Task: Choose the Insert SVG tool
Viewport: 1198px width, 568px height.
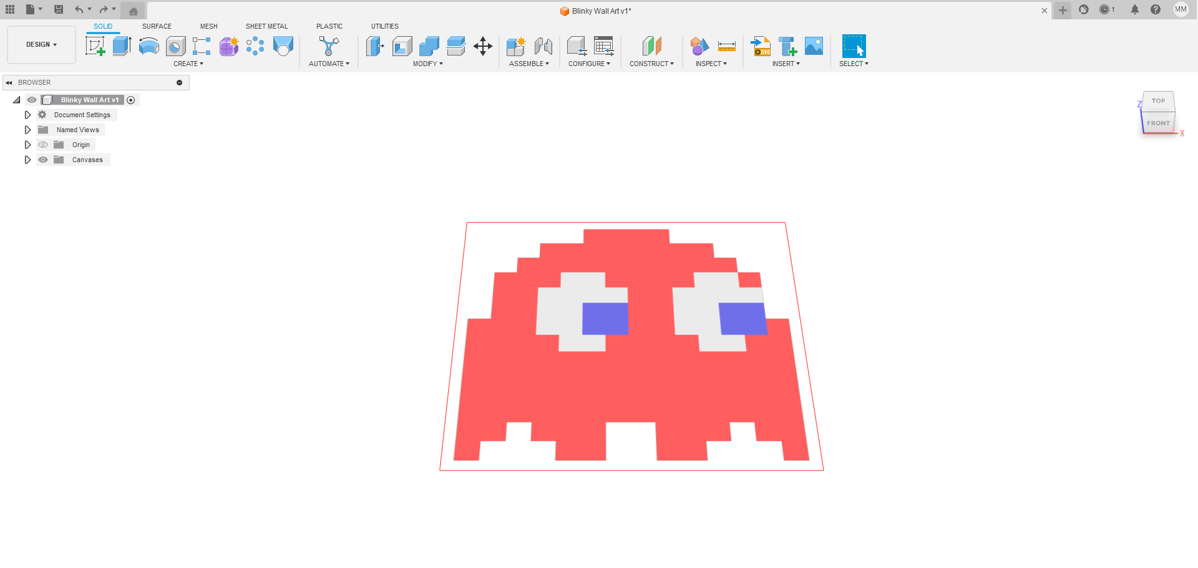Action: point(760,46)
